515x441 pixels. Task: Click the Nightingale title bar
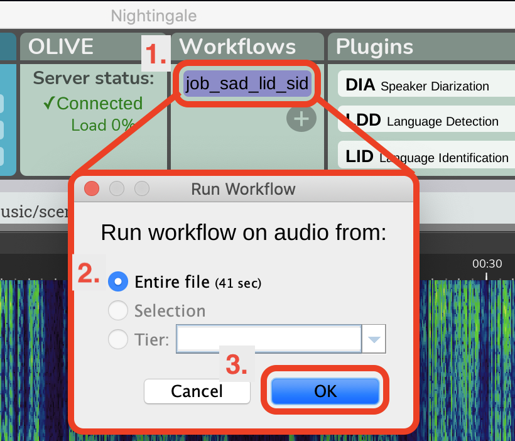153,16
